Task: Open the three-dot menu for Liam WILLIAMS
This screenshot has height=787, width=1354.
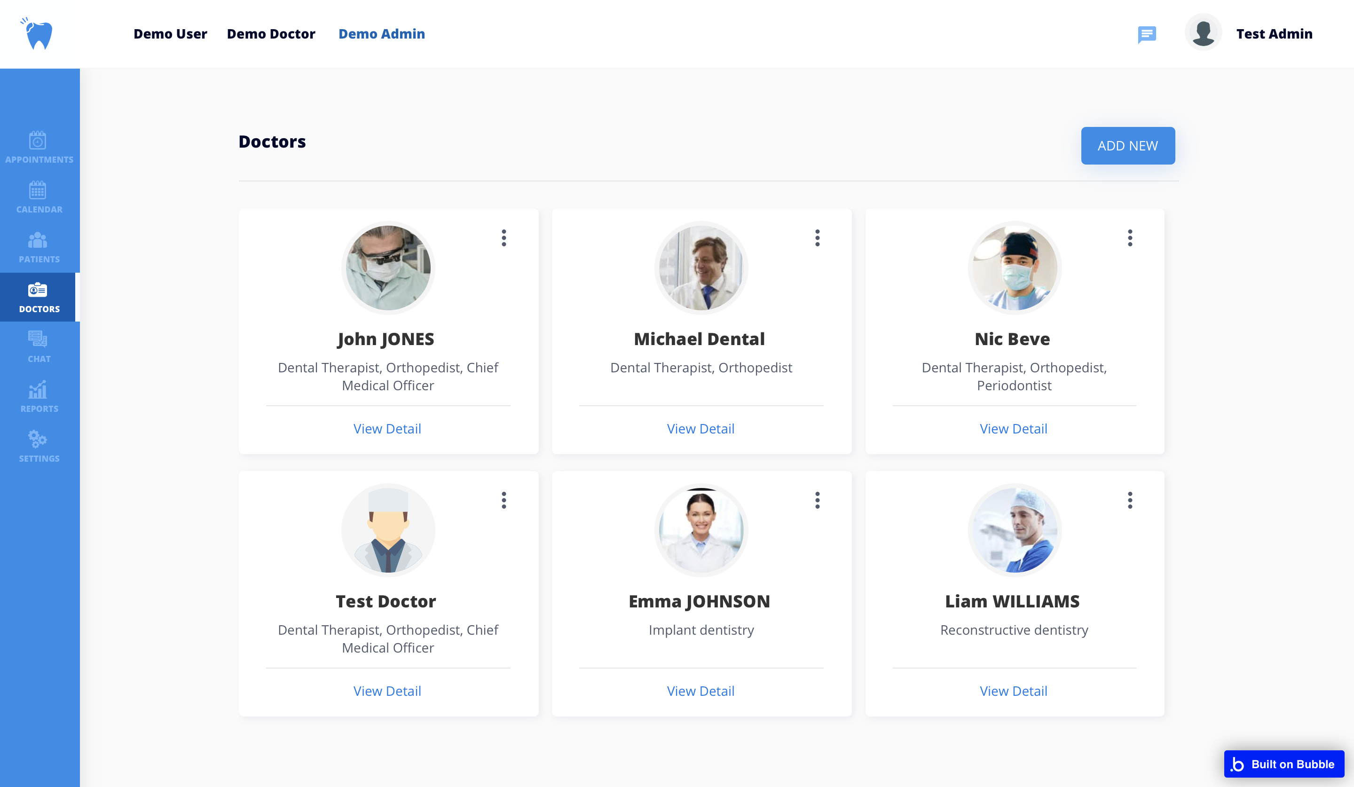Action: coord(1130,500)
